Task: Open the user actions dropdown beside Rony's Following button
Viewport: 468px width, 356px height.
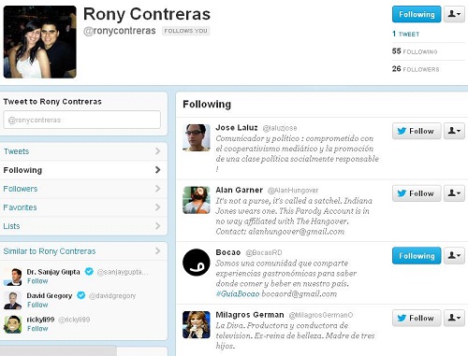Action: (x=454, y=14)
